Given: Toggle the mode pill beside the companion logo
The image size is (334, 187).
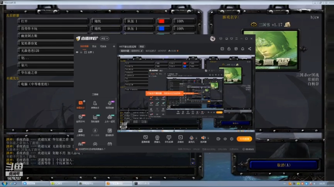Looking at the screenshot, I should tap(104, 38).
